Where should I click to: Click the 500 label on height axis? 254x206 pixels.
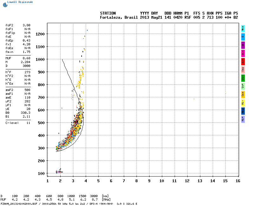coord(41,123)
